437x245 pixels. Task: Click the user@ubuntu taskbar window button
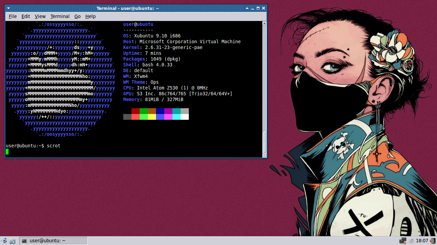(54, 241)
